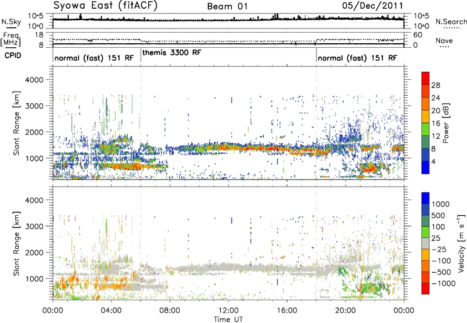Click the blue bottom of the Power color bar
This screenshot has height=323, width=467.
pyautogui.click(x=426, y=167)
